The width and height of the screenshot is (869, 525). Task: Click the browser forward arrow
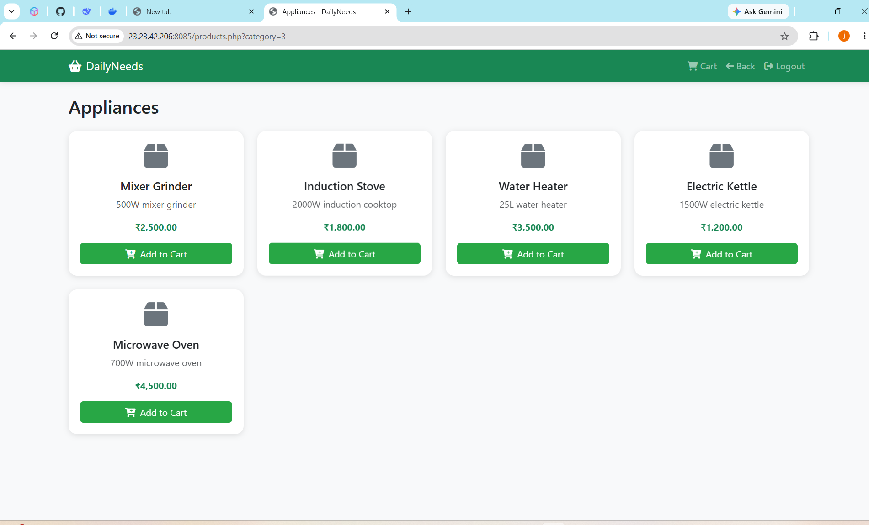[x=33, y=36]
